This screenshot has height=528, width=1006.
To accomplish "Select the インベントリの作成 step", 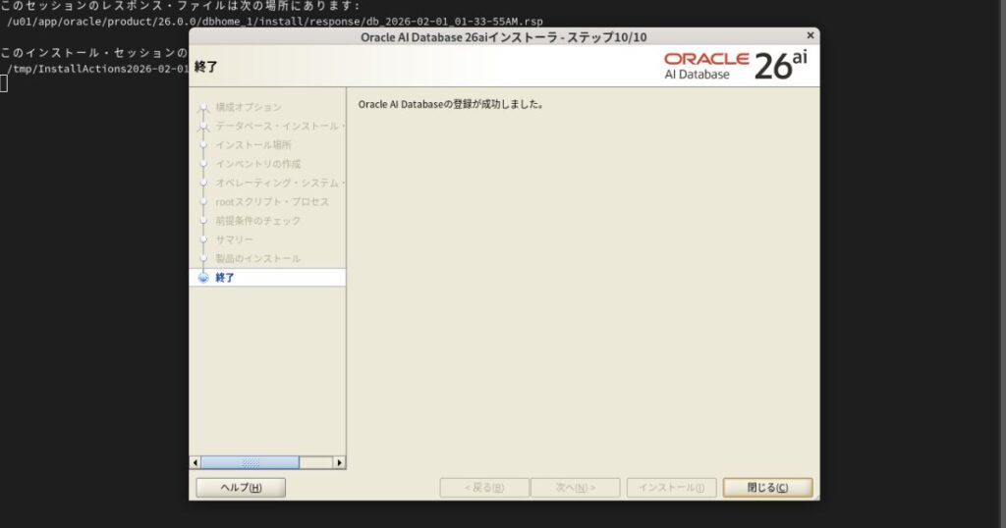I will coord(258,164).
